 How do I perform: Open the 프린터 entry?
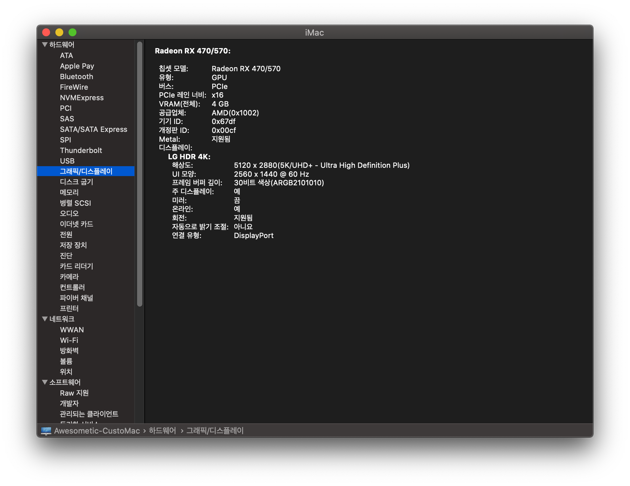coord(69,308)
